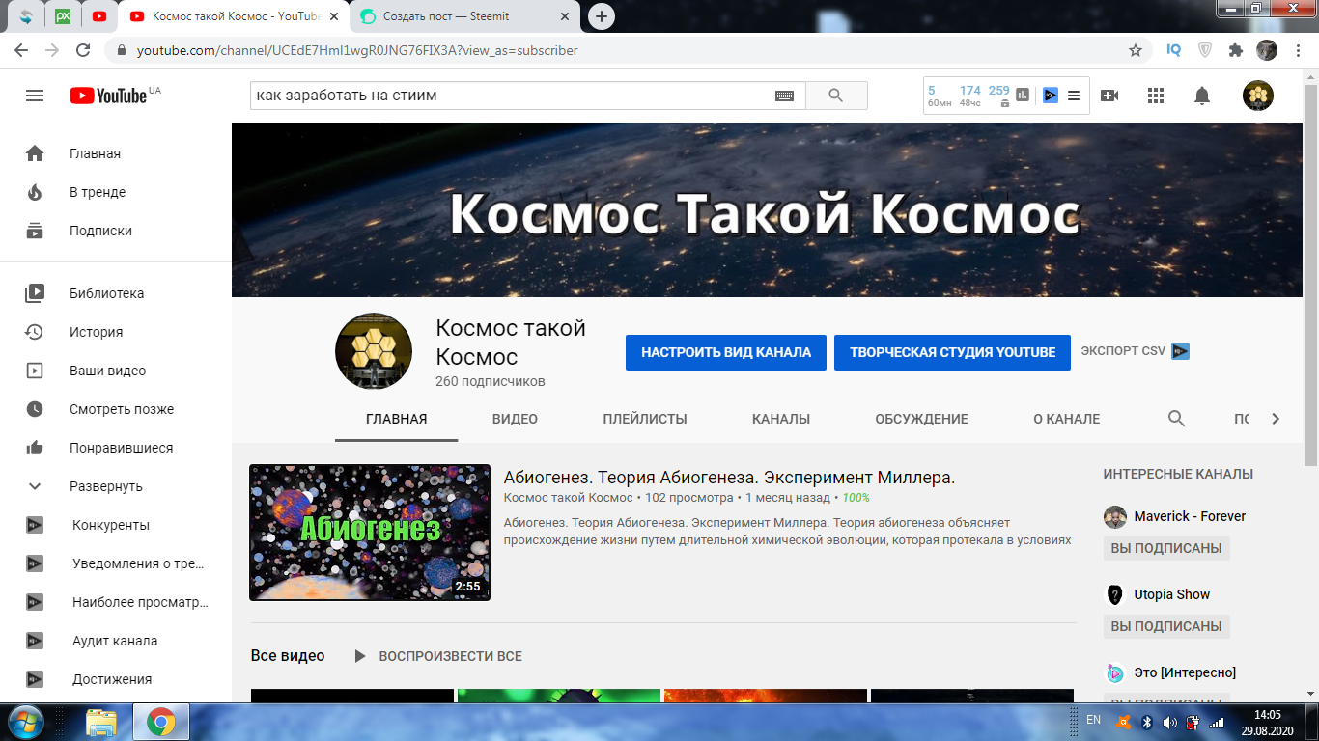Open the on-screen keyboard in search box

[784, 96]
